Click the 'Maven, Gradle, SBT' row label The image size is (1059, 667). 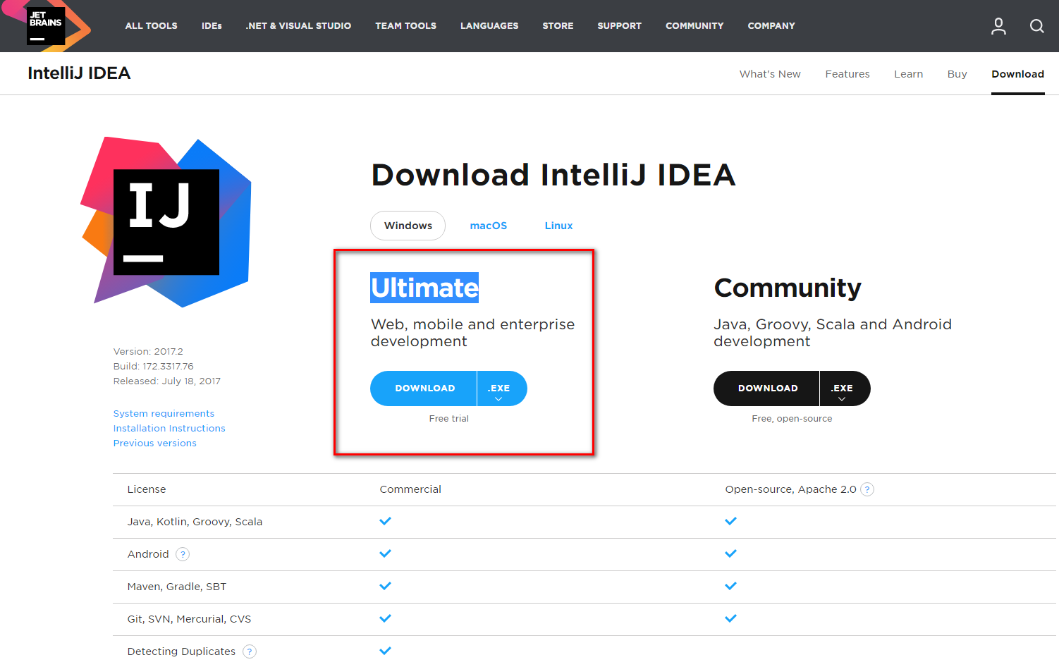[x=177, y=587]
